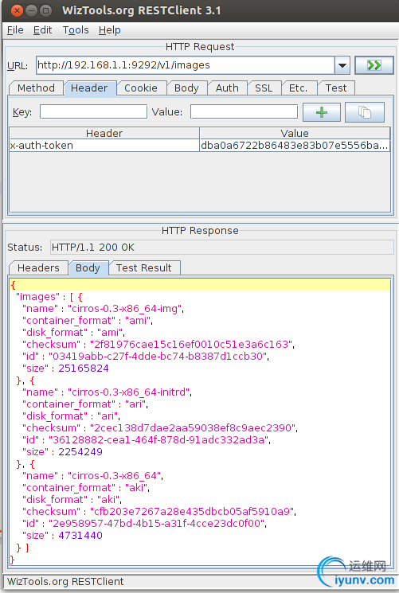The width and height of the screenshot is (399, 593).
Task: Close the RESTClient window
Action: click(17, 10)
